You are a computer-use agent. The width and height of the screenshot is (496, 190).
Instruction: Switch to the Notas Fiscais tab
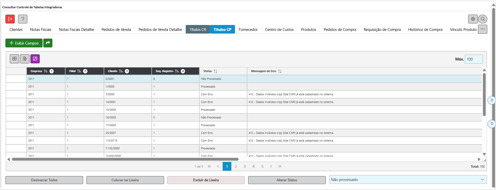click(x=41, y=30)
